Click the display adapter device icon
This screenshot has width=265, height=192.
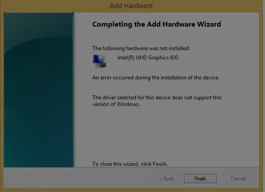point(99,61)
